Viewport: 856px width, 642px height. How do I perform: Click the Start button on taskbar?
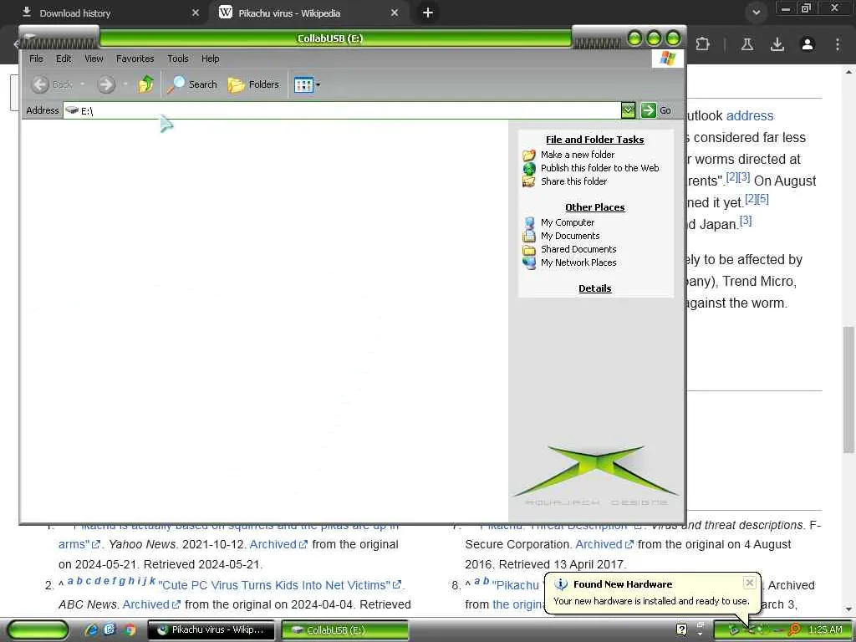(x=37, y=630)
